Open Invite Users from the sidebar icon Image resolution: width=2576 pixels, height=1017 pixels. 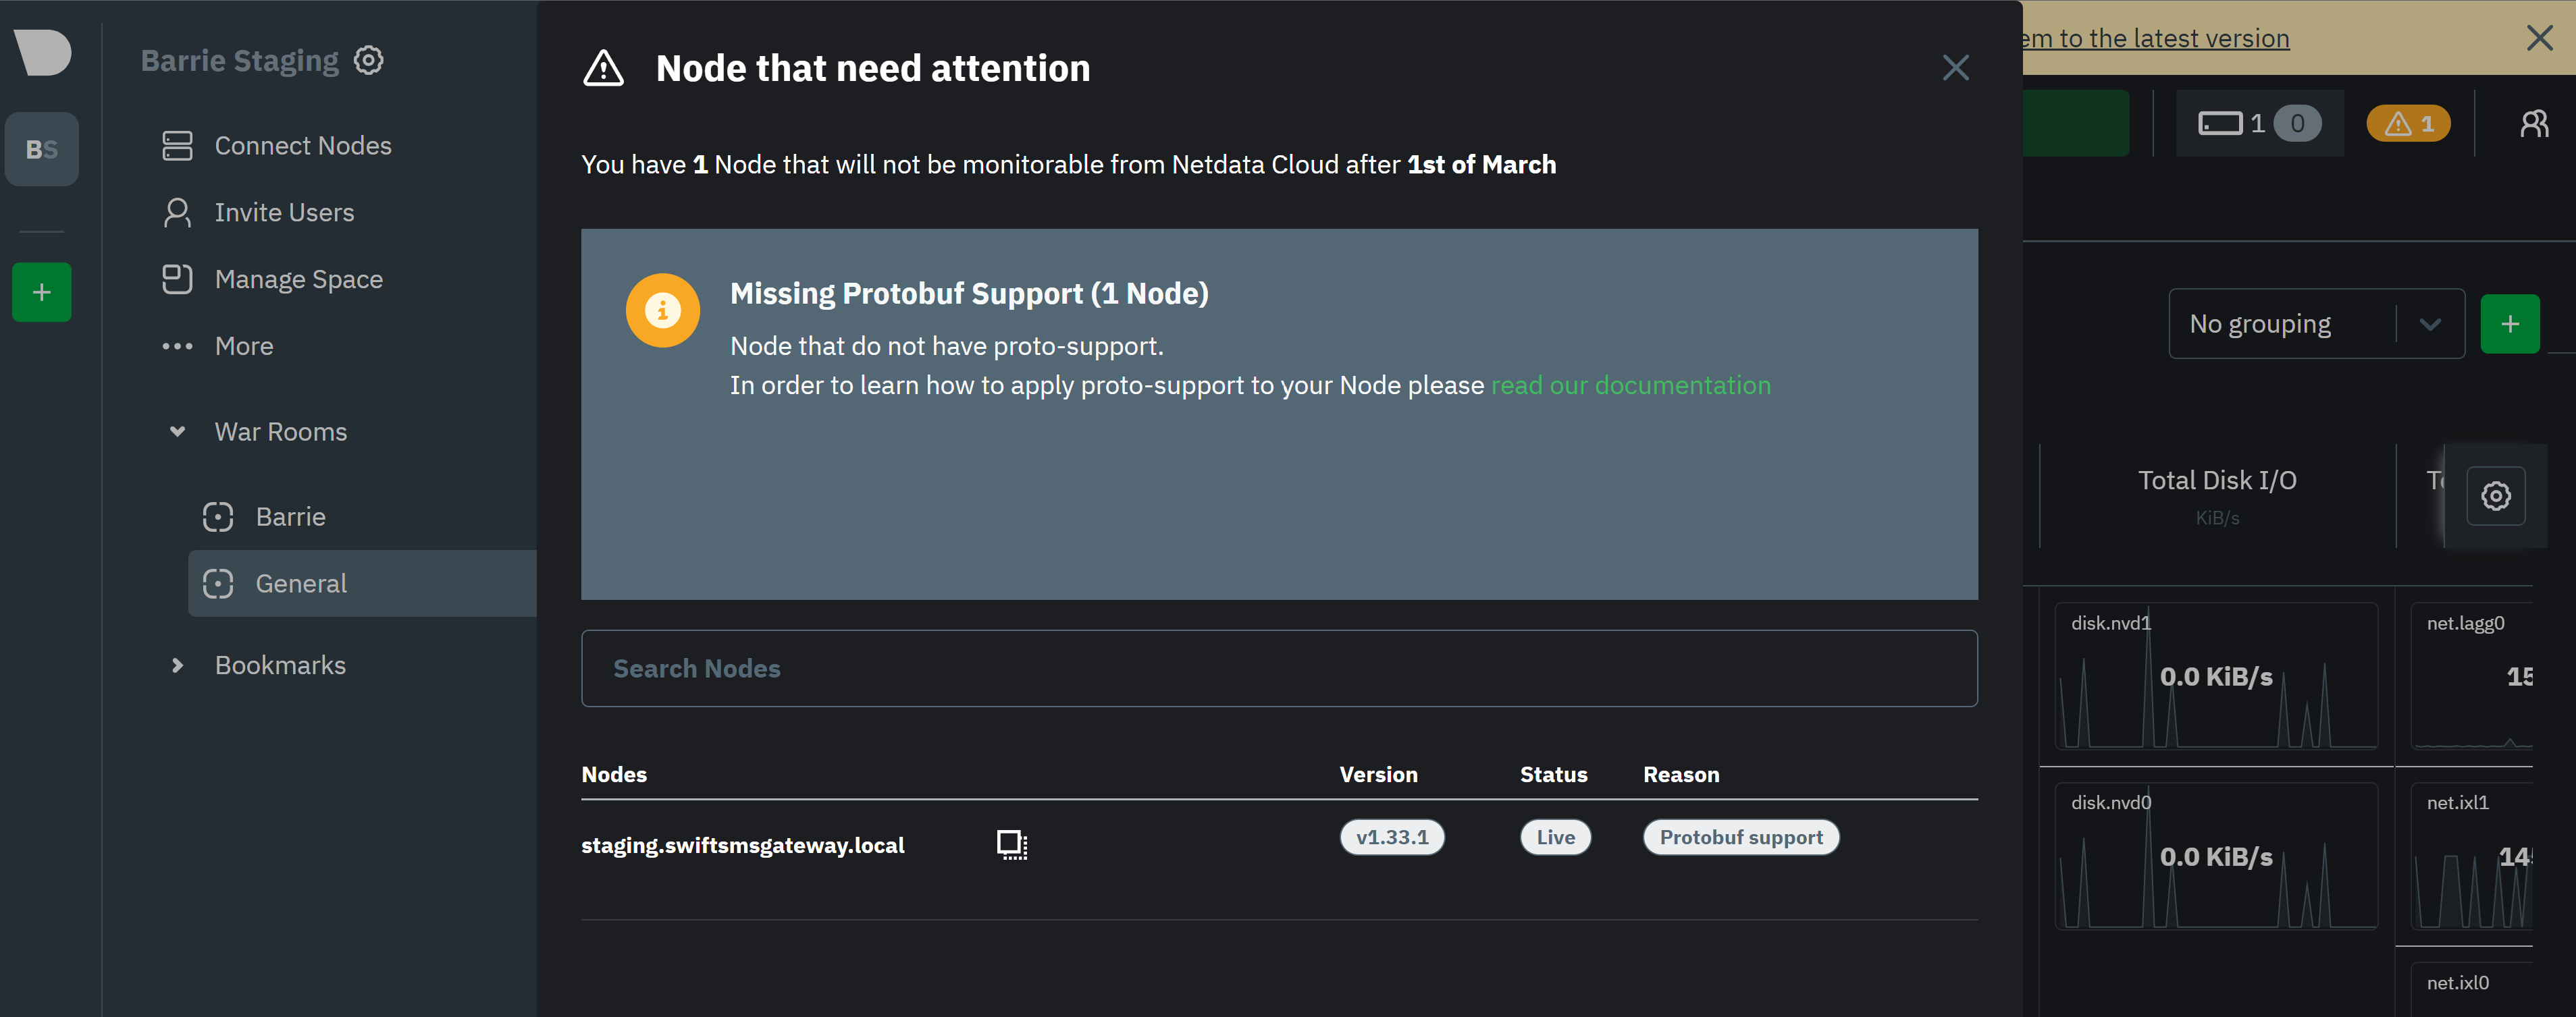pyautogui.click(x=178, y=212)
